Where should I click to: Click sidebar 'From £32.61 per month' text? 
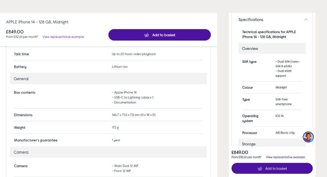(x=247, y=157)
